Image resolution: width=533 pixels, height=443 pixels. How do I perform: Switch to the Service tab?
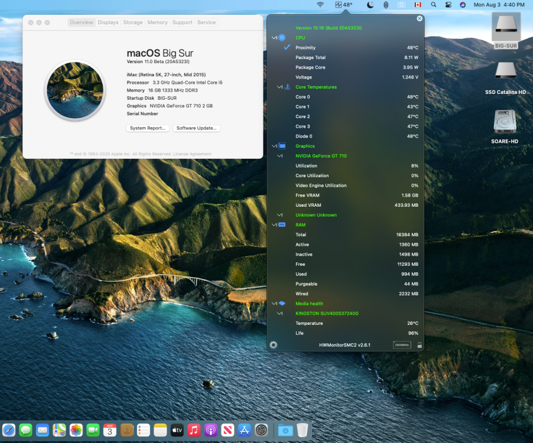[206, 22]
